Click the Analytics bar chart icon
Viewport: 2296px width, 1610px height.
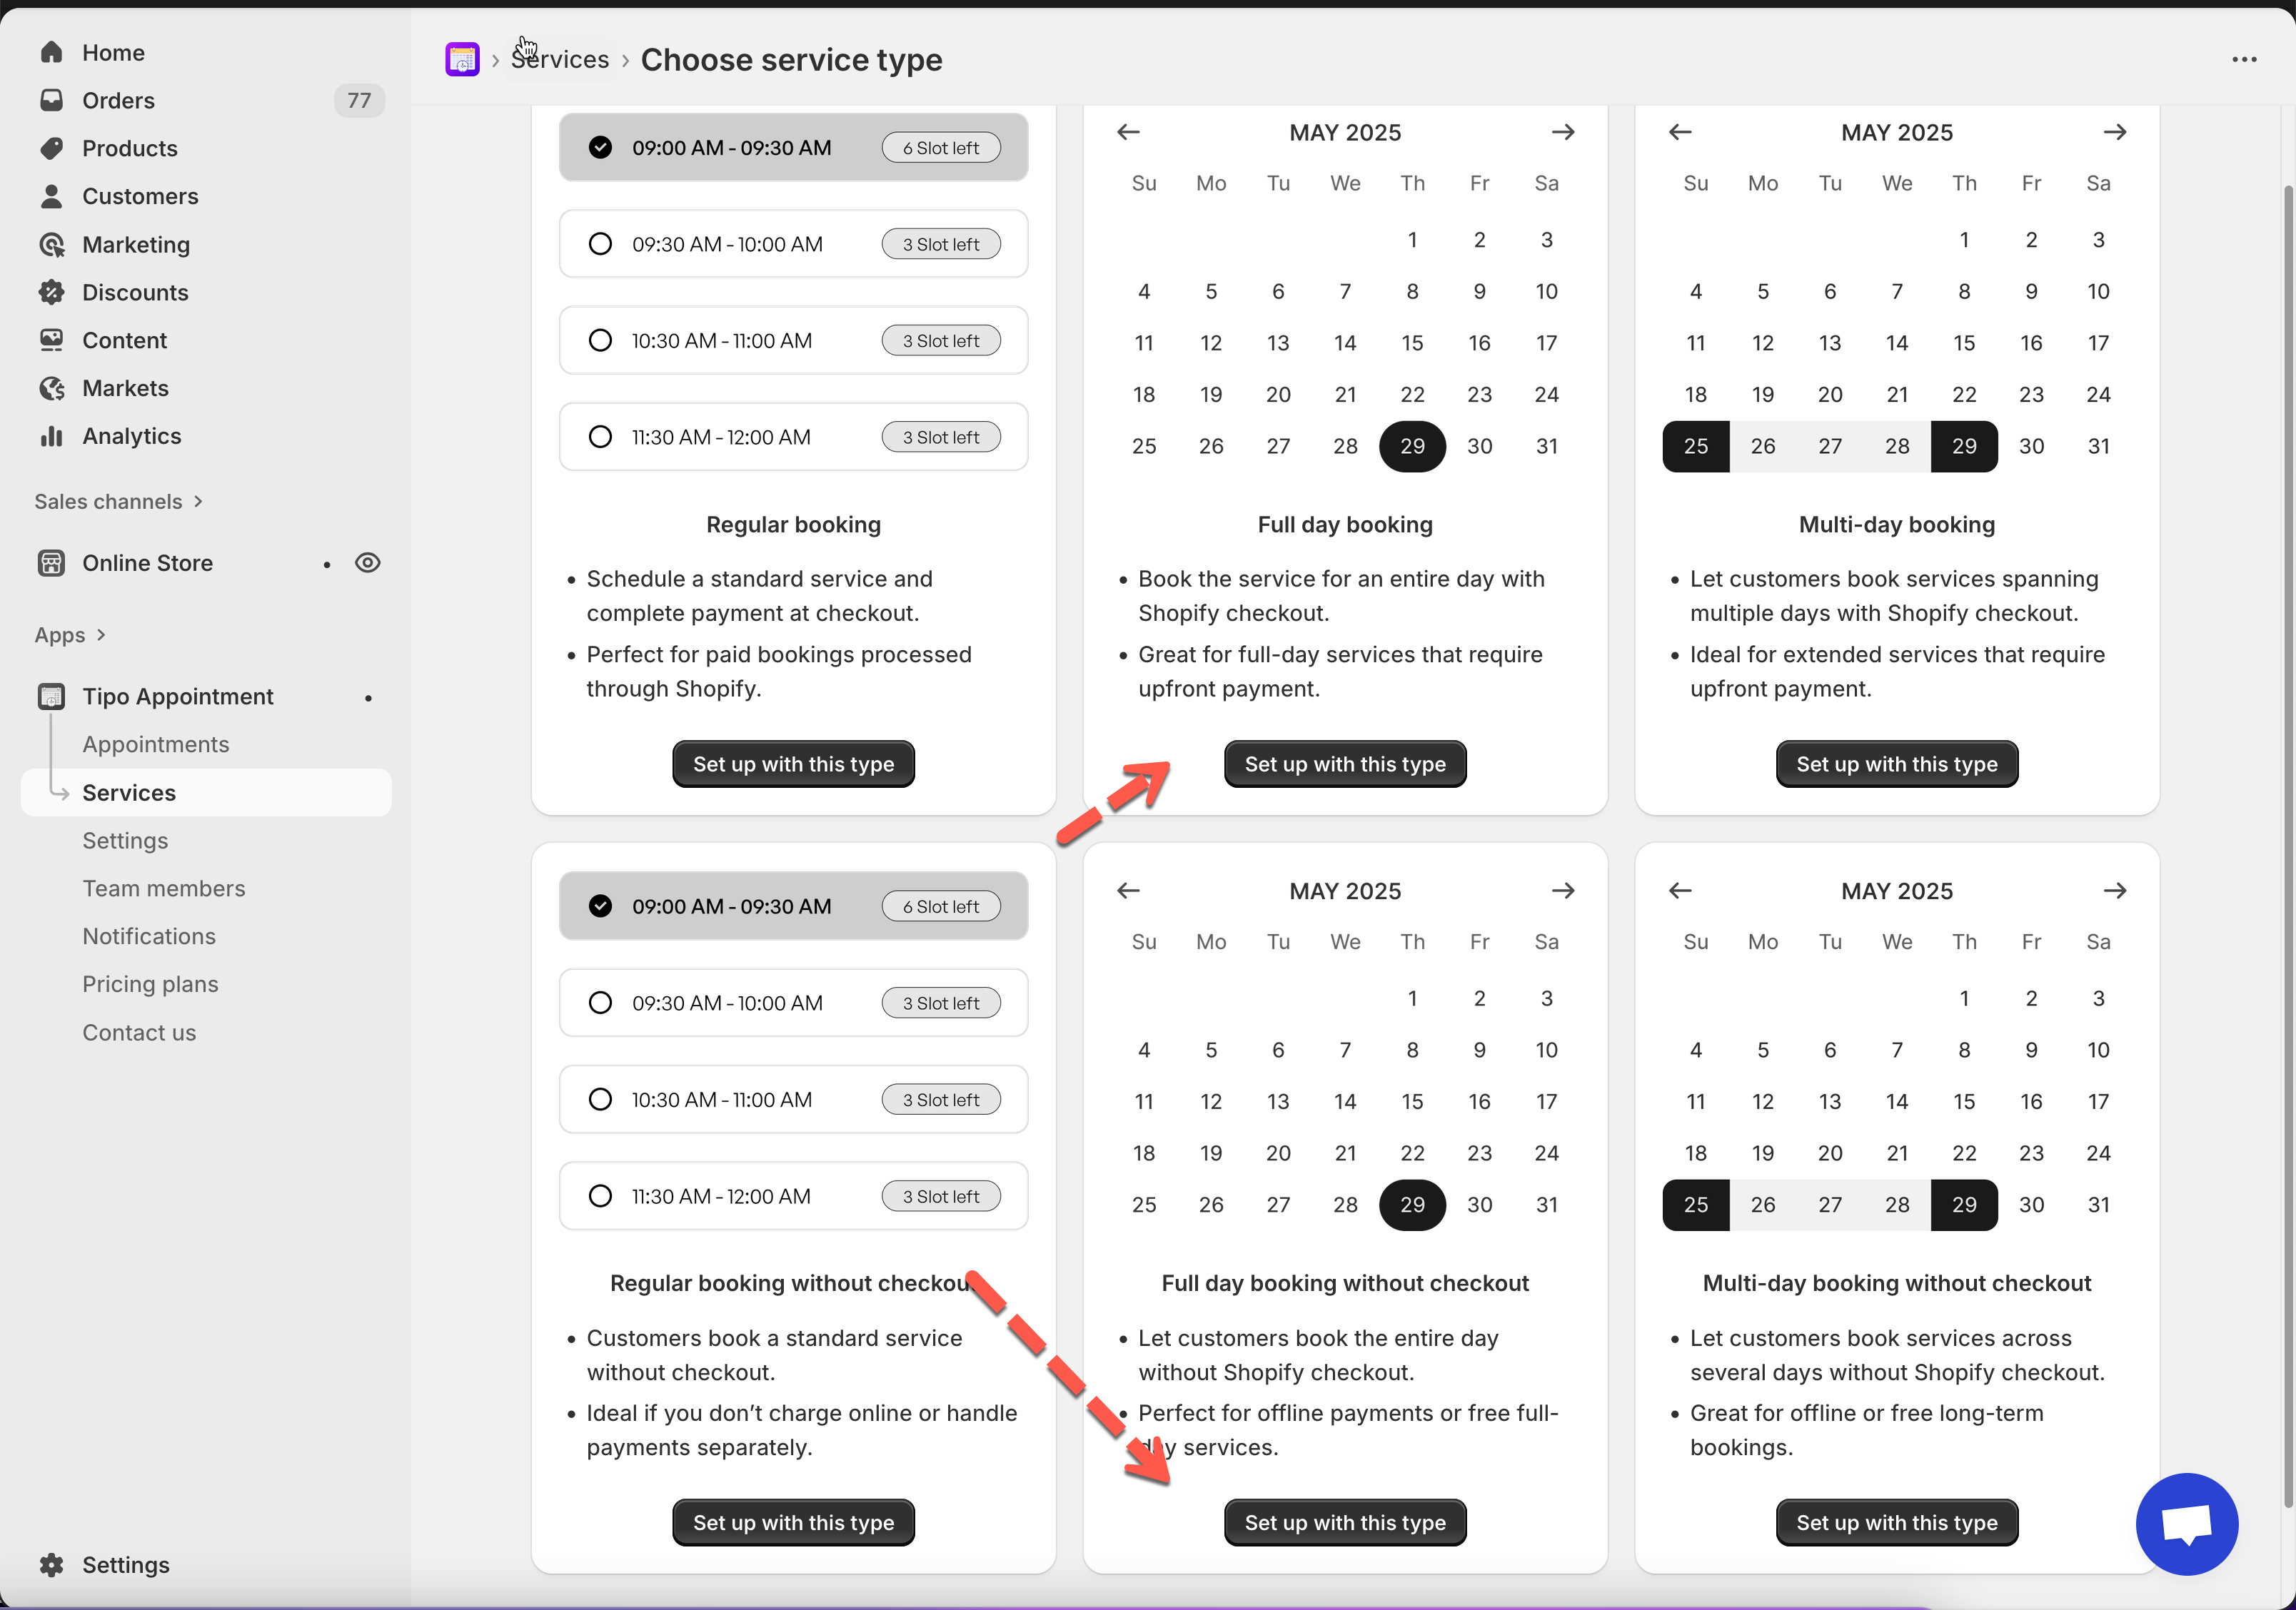pos(52,437)
